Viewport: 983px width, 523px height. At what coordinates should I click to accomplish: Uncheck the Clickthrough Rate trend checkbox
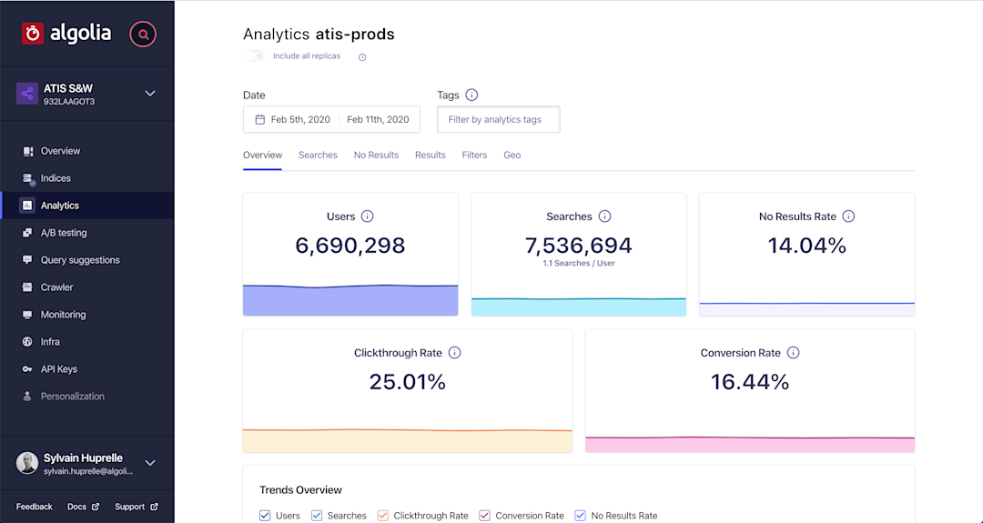coord(383,516)
